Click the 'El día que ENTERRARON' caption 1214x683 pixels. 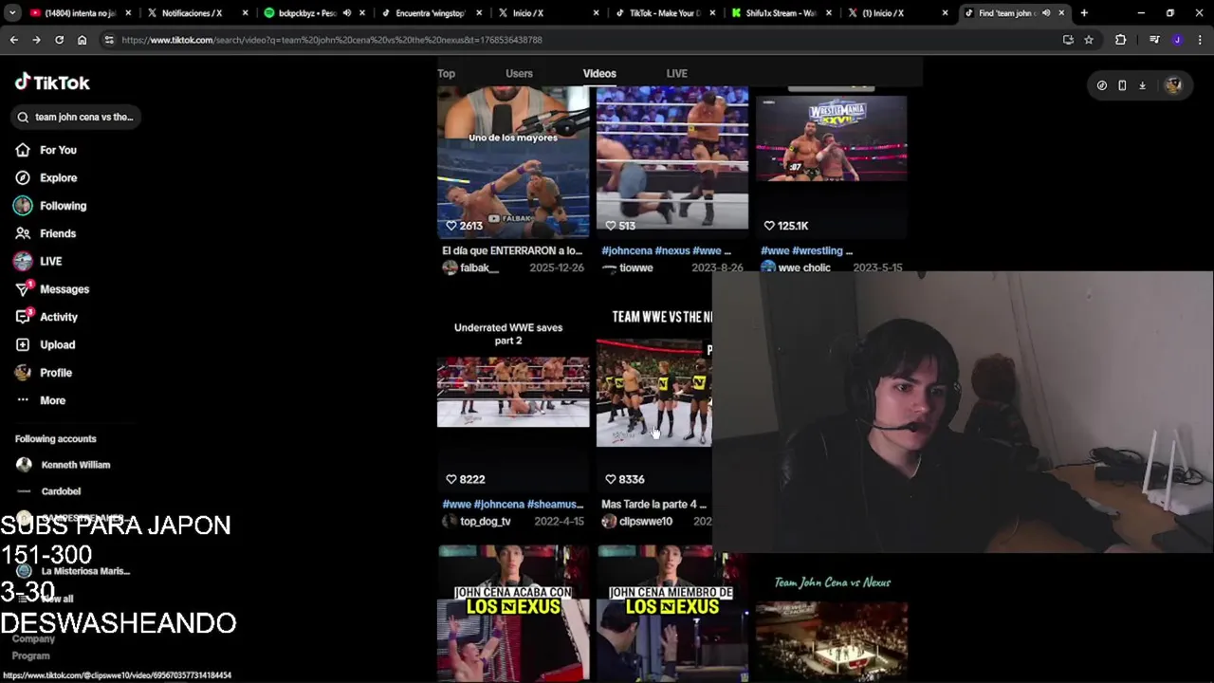[x=512, y=250]
